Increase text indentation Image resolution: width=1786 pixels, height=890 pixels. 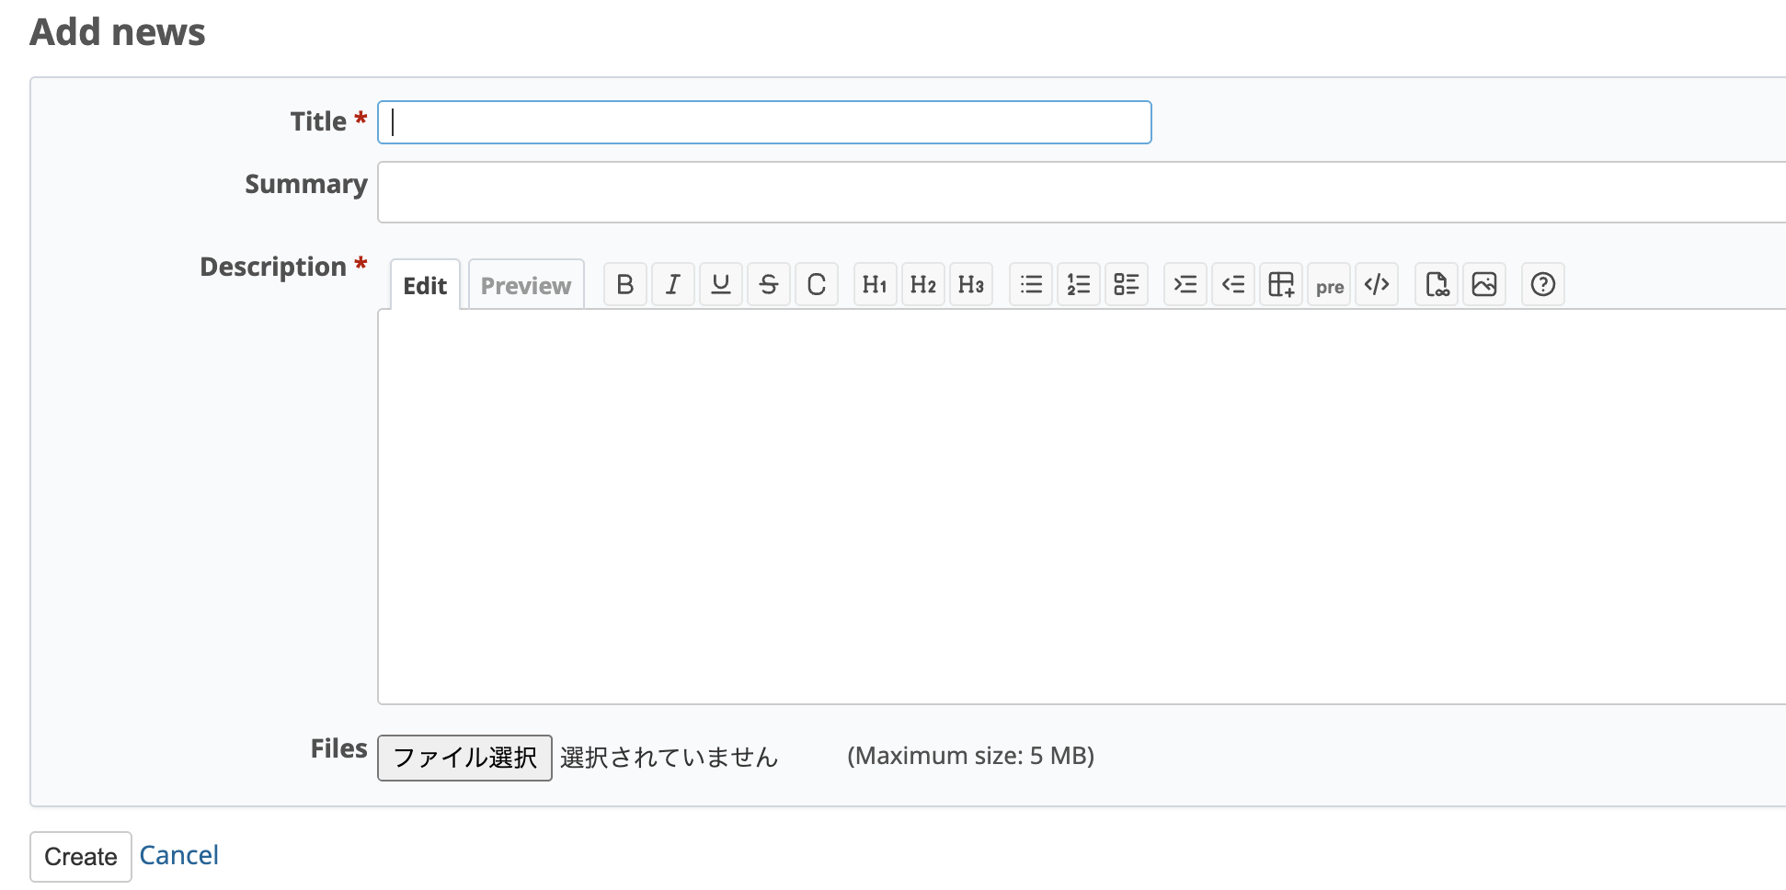tap(1185, 284)
